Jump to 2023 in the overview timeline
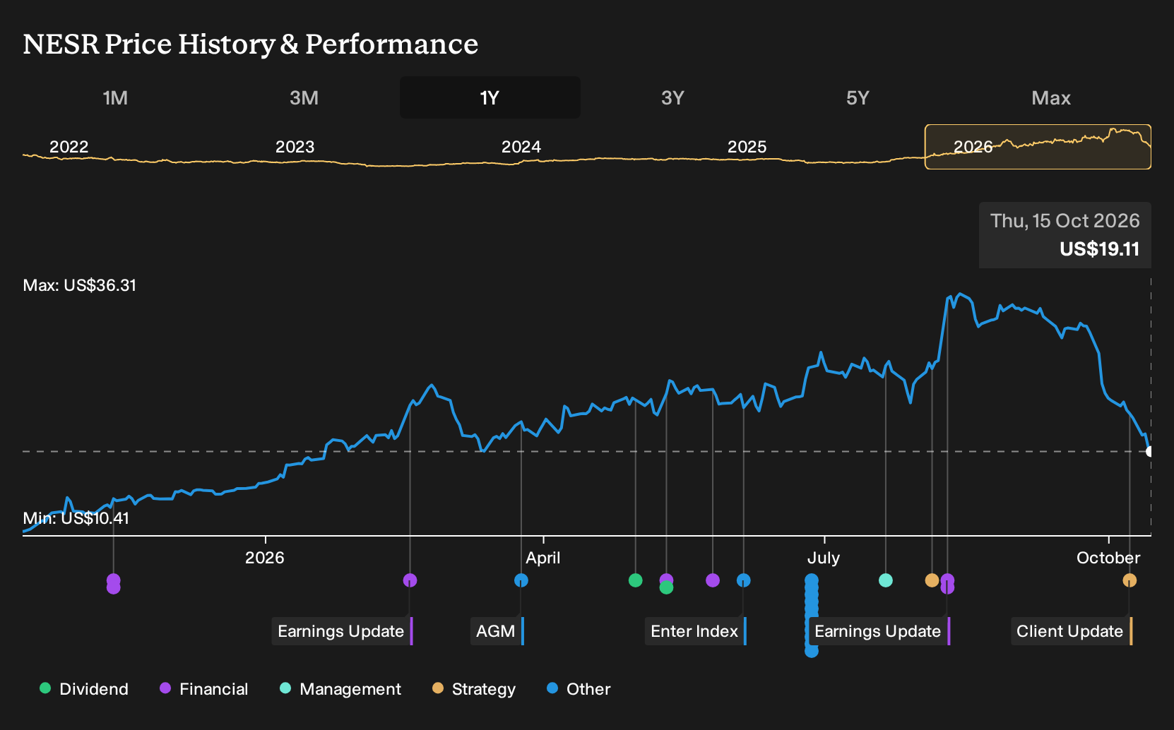The width and height of the screenshot is (1174, 730). tap(295, 147)
